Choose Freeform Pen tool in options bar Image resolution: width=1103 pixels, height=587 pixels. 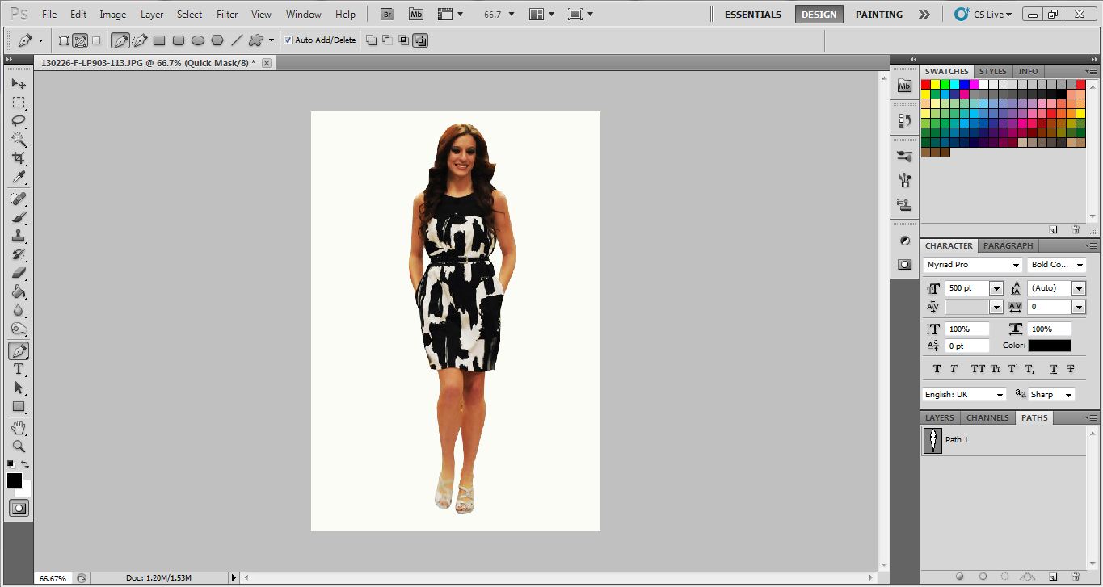(x=140, y=40)
